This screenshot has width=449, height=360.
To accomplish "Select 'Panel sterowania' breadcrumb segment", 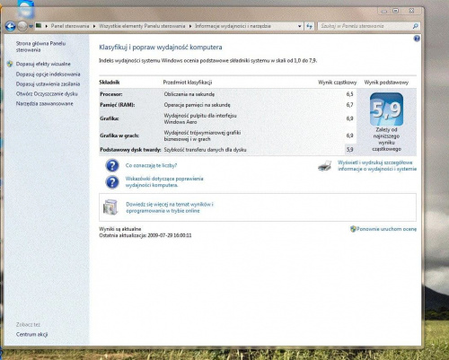I will 70,26.
